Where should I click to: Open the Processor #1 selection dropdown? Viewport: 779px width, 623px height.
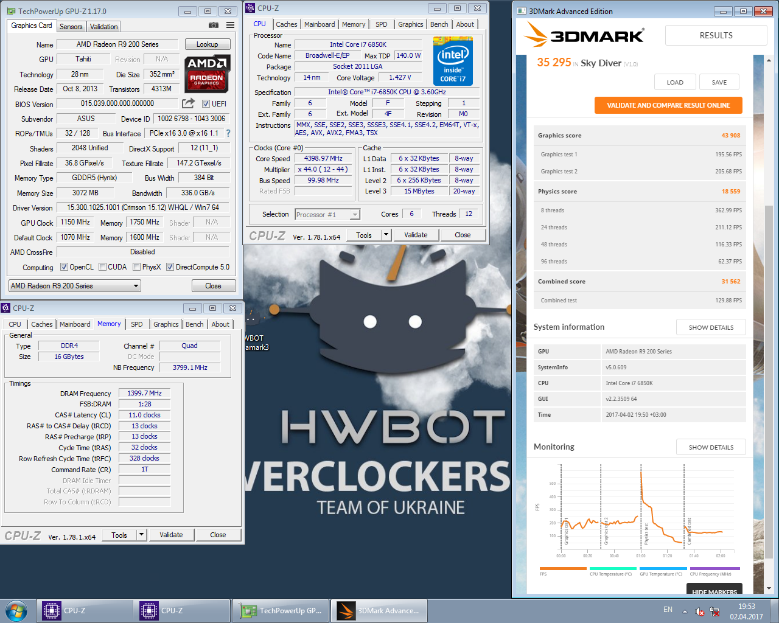coord(327,214)
